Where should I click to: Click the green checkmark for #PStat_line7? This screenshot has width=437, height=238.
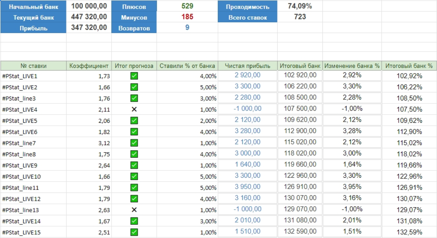[134, 143]
